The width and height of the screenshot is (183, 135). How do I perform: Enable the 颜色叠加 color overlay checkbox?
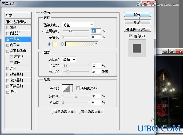8,74
